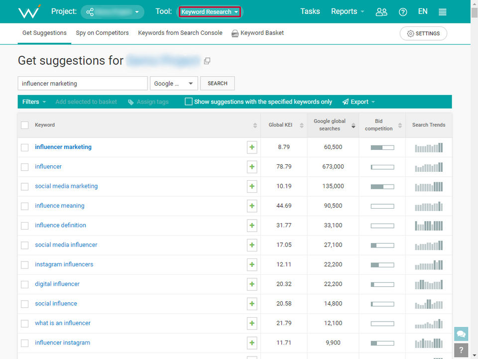
Task: Open the user accounts icon
Action: tap(381, 12)
